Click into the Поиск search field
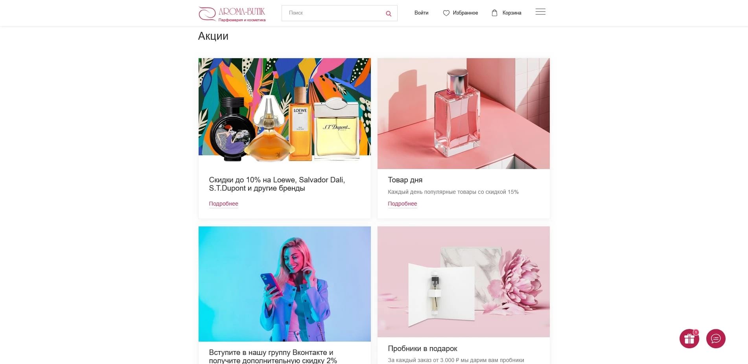Screen dimensions: 748x364 tap(334, 13)
